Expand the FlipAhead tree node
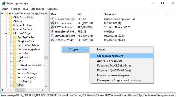This screenshot has width=176, height=97. [x=10, y=57]
